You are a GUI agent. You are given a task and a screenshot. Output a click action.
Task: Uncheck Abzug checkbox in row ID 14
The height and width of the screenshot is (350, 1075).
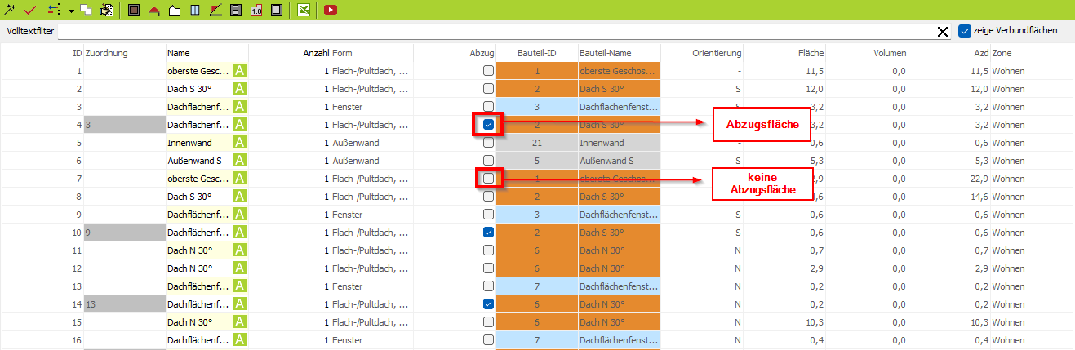tap(488, 303)
